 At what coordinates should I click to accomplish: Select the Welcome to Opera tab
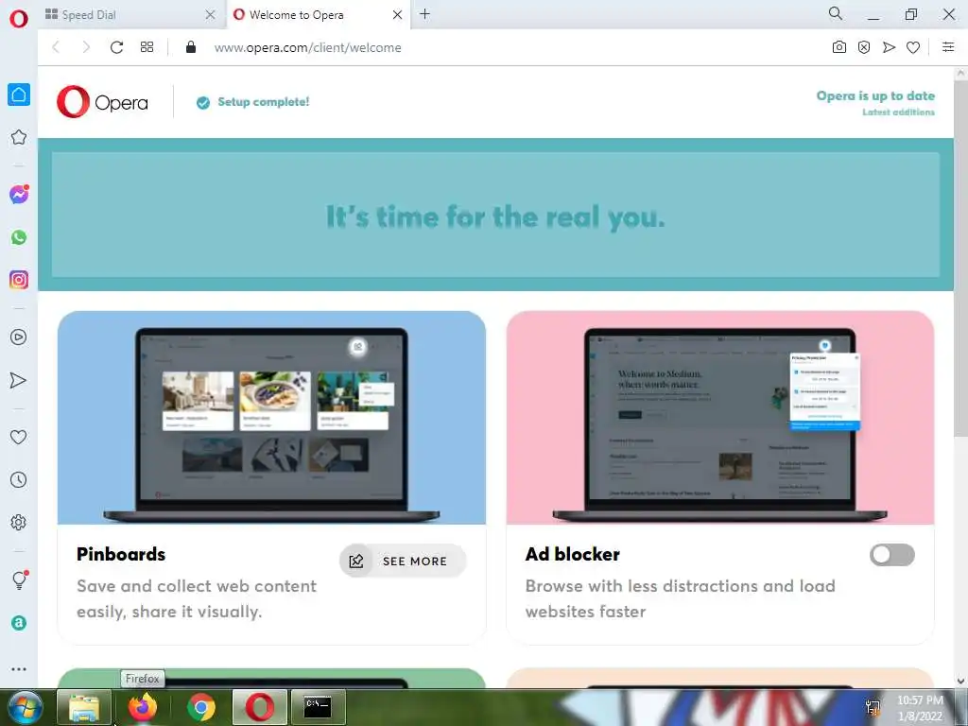click(318, 15)
